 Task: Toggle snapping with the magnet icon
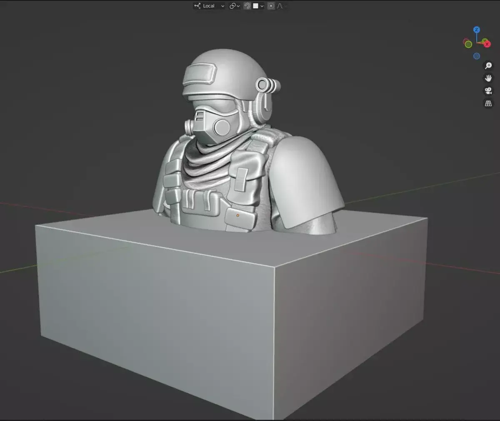click(x=247, y=6)
